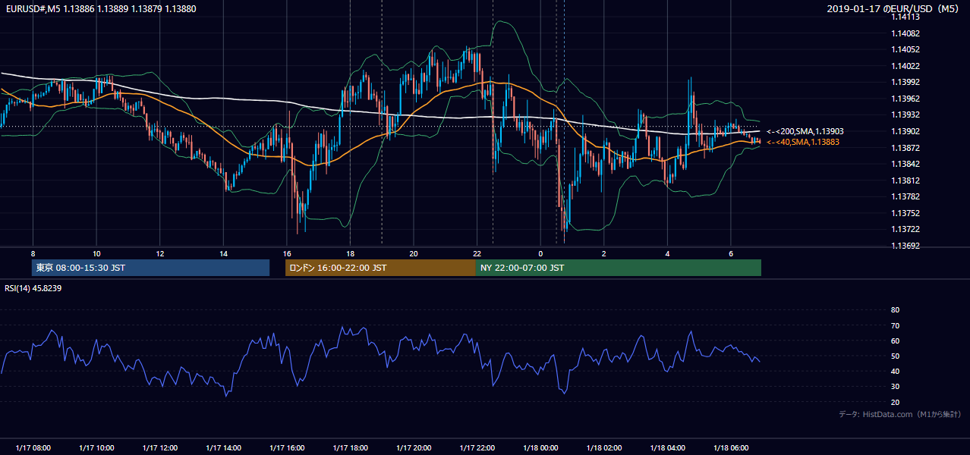This screenshot has height=455, width=970.
Task: Click the 1/17 20:00 time axis label
Action: (x=414, y=447)
